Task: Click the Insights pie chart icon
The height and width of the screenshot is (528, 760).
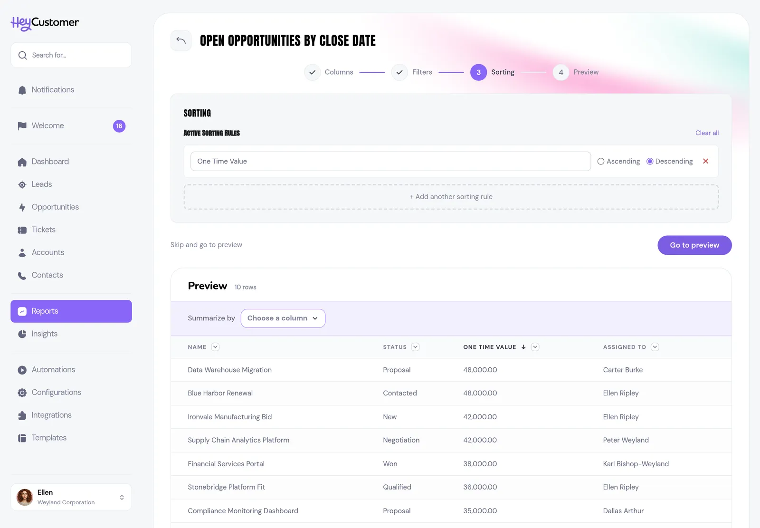Action: (22, 334)
